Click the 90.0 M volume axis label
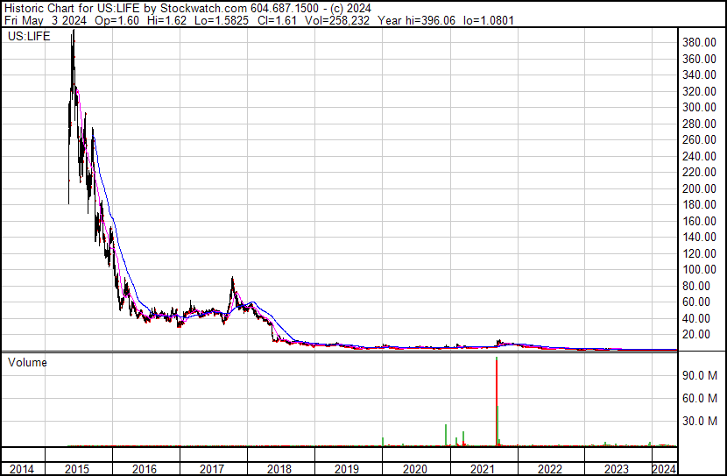This screenshot has height=476, width=727. [x=703, y=375]
